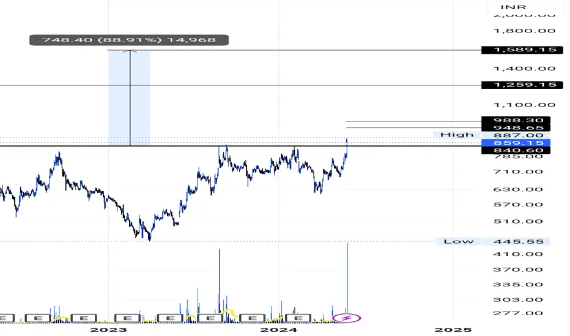Select the 1,259.15 price label
The image size is (570, 336).
522,85
